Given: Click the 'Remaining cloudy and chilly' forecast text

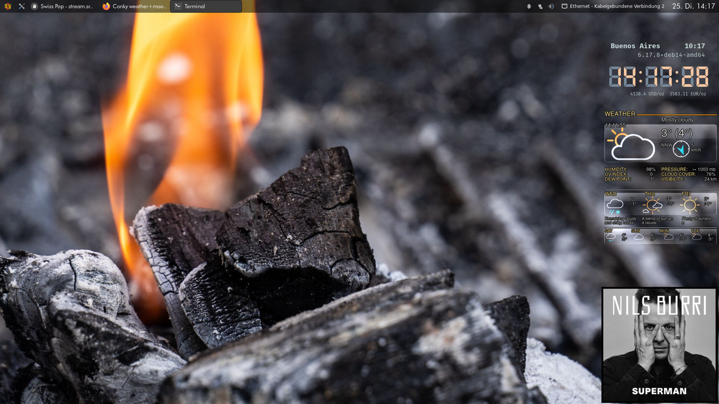Looking at the screenshot, I should pos(621,221).
